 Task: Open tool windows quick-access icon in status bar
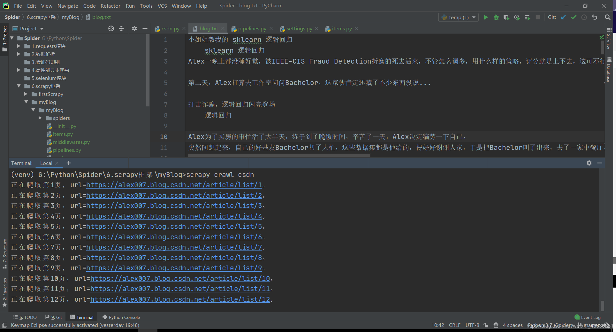5,325
